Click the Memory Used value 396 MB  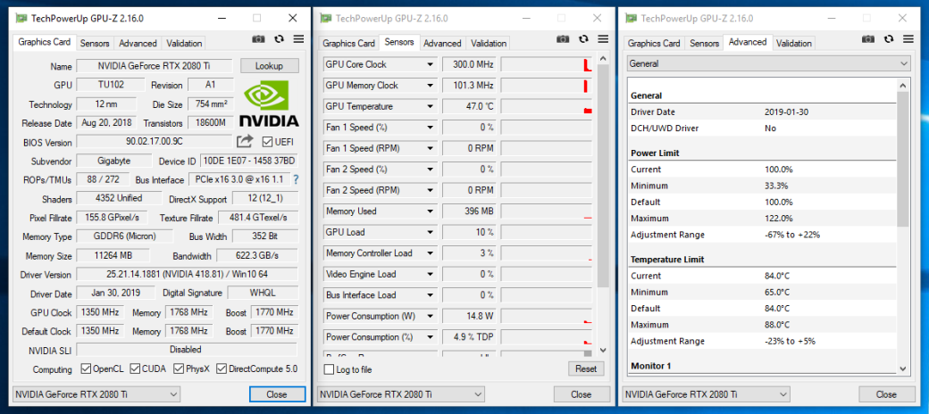tap(469, 211)
